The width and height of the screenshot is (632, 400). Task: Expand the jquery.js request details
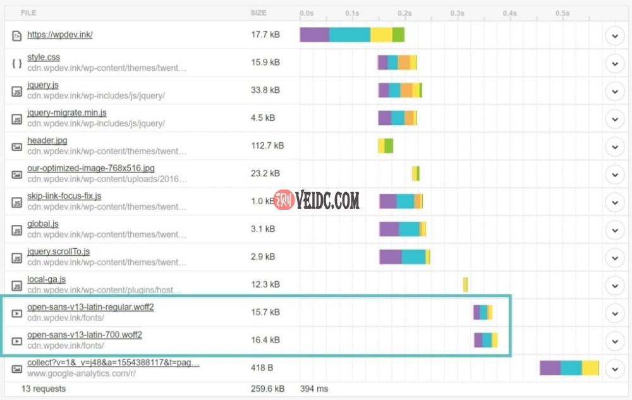615,92
